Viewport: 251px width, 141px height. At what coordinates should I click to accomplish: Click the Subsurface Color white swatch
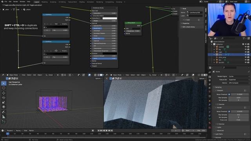click(x=110, y=18)
